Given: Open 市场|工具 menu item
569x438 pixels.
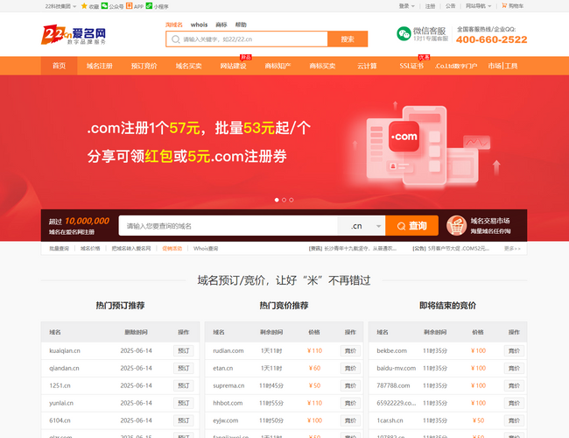Looking at the screenshot, I should (502, 66).
